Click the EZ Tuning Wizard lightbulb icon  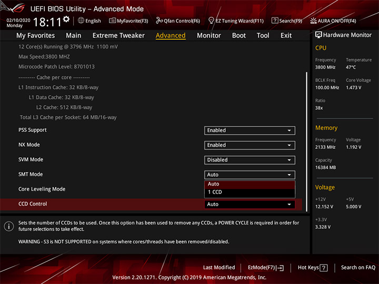tap(211, 21)
